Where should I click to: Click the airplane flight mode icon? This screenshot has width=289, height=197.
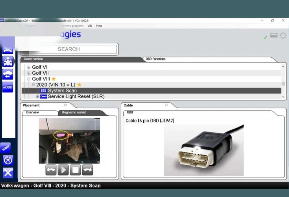(x=8, y=160)
